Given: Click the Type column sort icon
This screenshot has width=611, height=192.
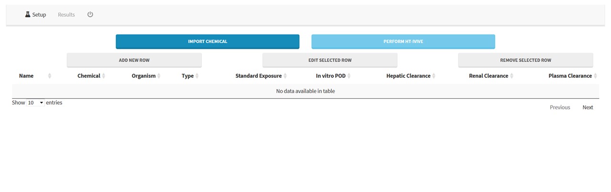Looking at the screenshot, I should pyautogui.click(x=197, y=76).
